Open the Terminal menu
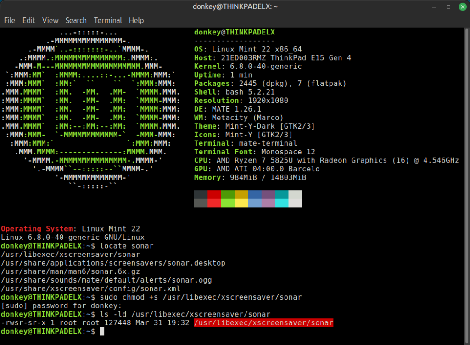 coord(107,20)
